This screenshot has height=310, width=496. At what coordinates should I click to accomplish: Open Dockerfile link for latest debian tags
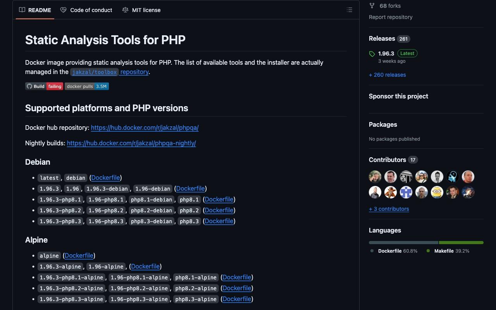(x=105, y=177)
